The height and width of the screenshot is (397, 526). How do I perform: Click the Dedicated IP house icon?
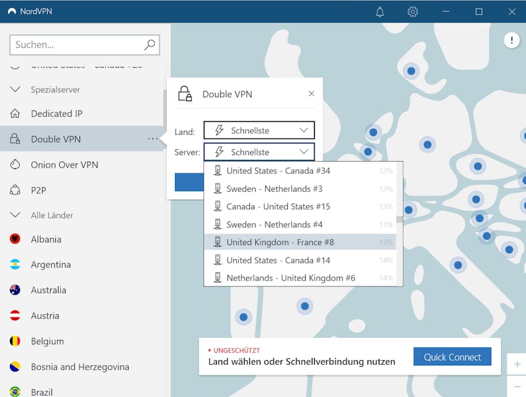click(x=15, y=114)
